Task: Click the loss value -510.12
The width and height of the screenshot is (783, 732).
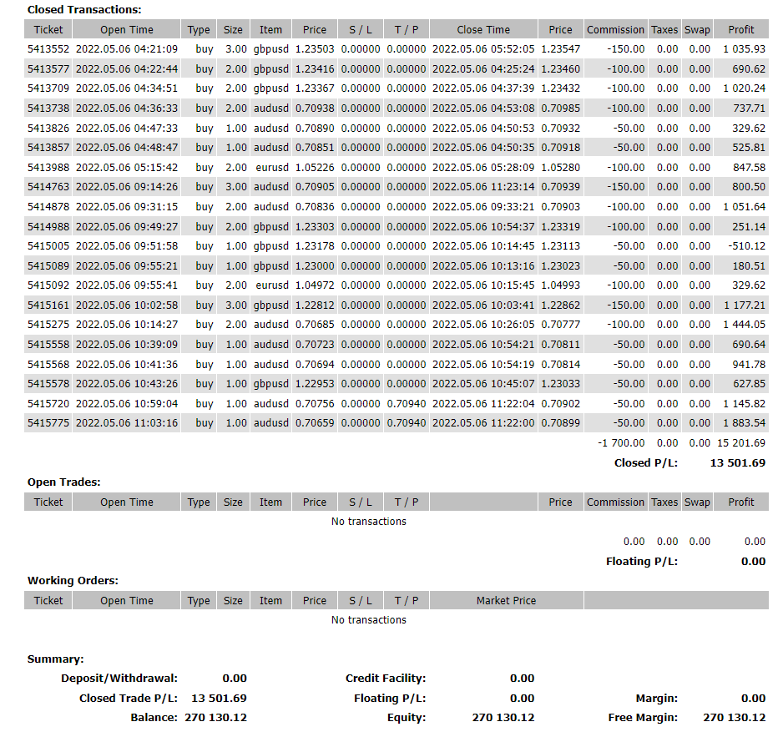Action: pyautogui.click(x=746, y=246)
